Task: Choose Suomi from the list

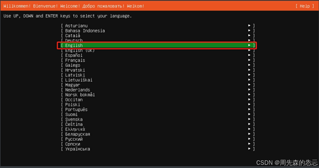Action: coord(158,114)
